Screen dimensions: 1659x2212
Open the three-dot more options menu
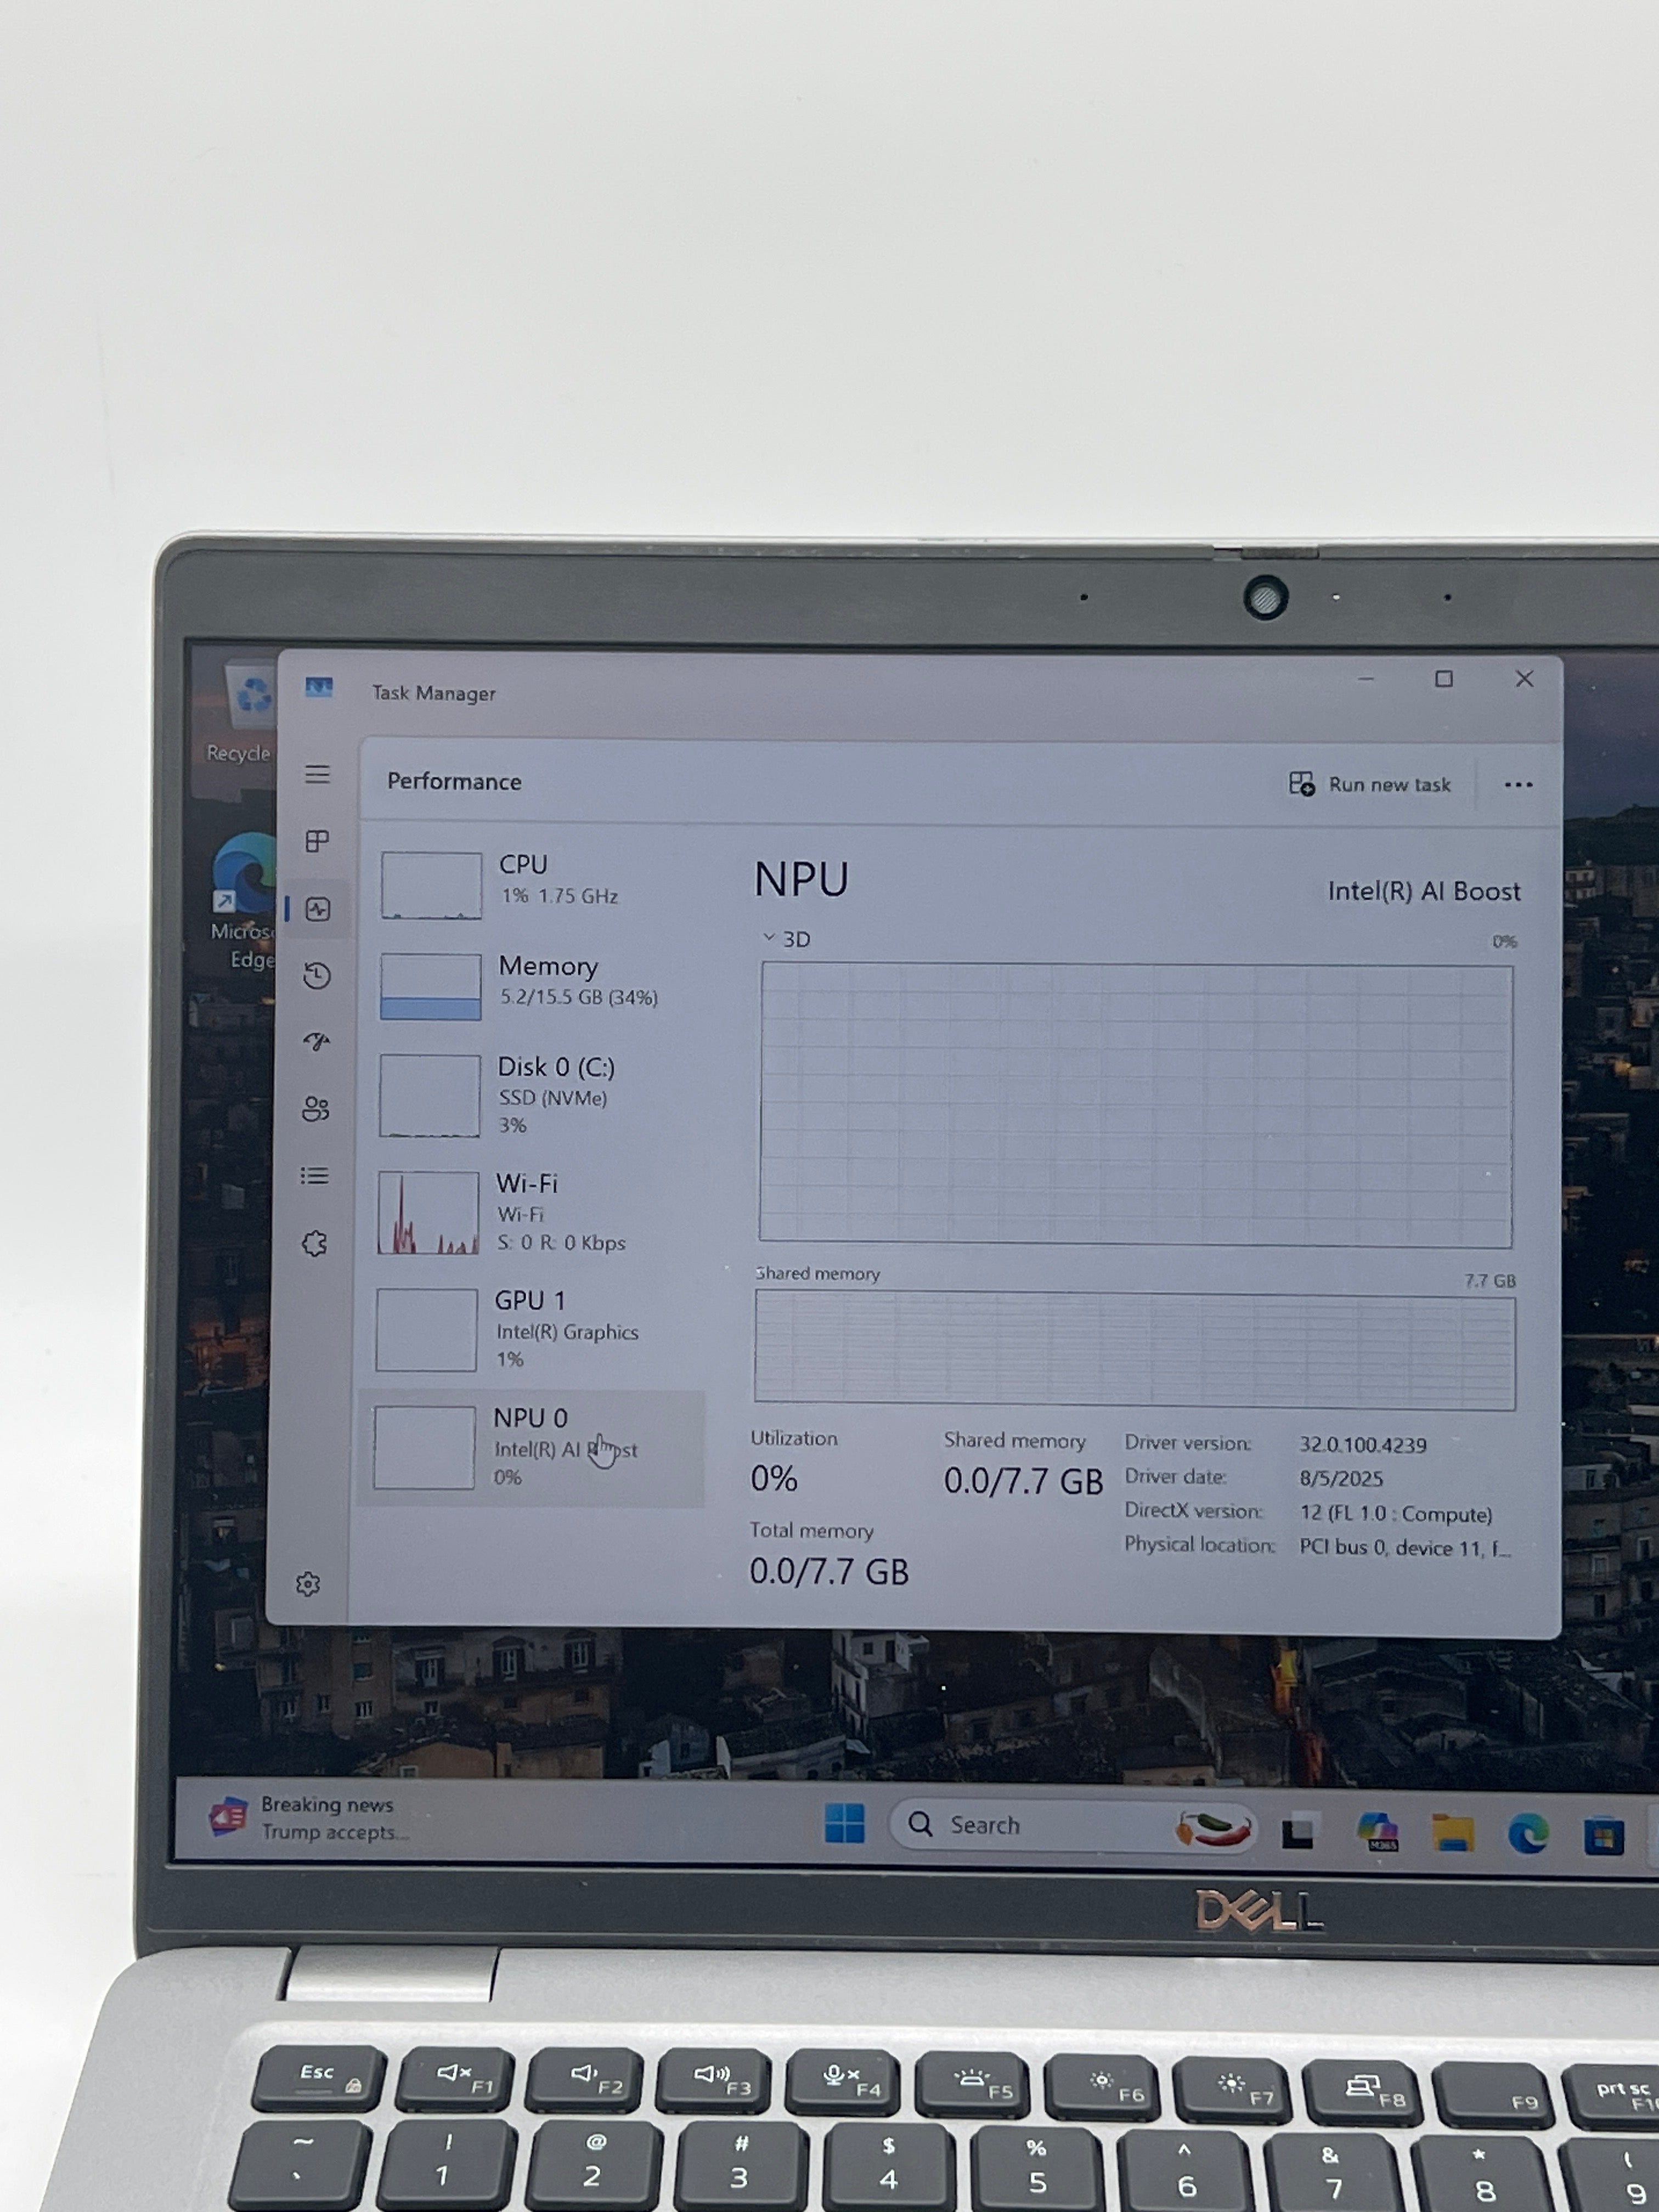(x=1518, y=785)
